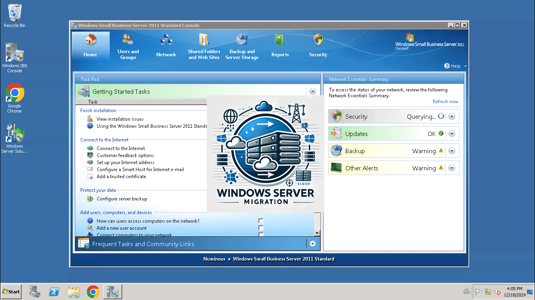Click the task list scrollbar down arrow

coord(317,233)
